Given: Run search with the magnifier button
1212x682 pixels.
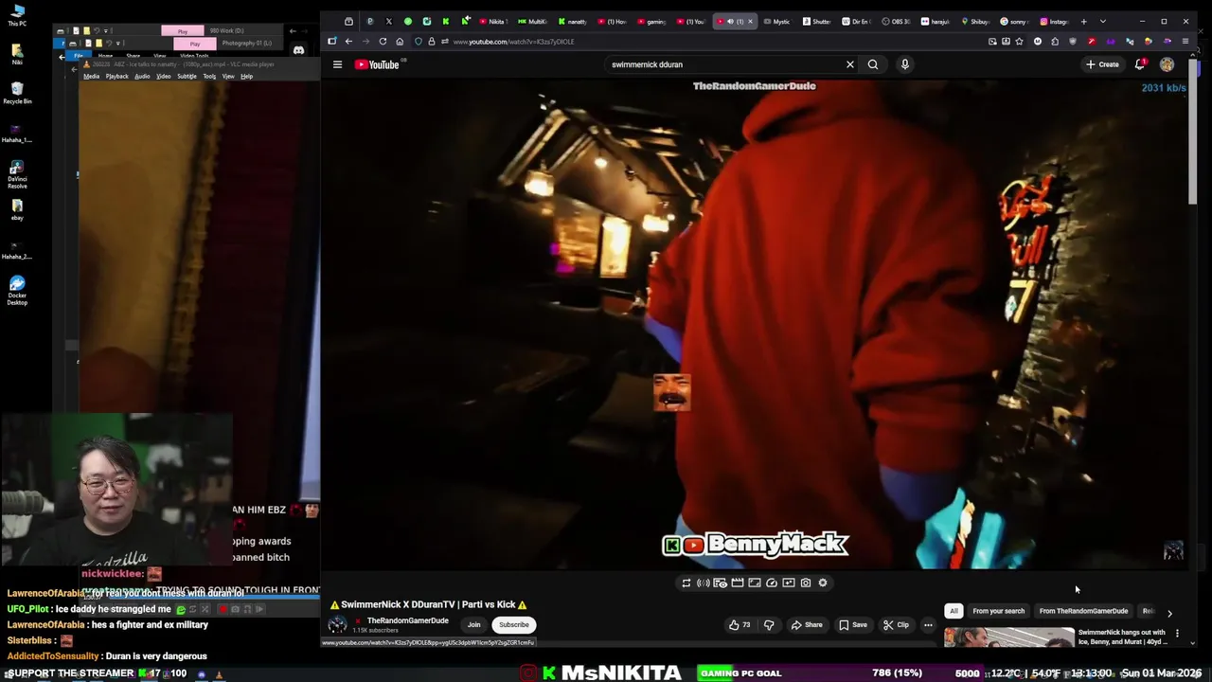Looking at the screenshot, I should 873,64.
